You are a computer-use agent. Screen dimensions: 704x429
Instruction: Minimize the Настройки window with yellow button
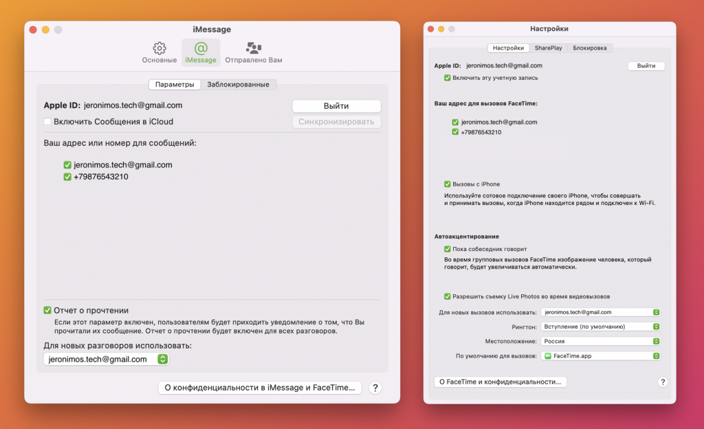pos(441,29)
